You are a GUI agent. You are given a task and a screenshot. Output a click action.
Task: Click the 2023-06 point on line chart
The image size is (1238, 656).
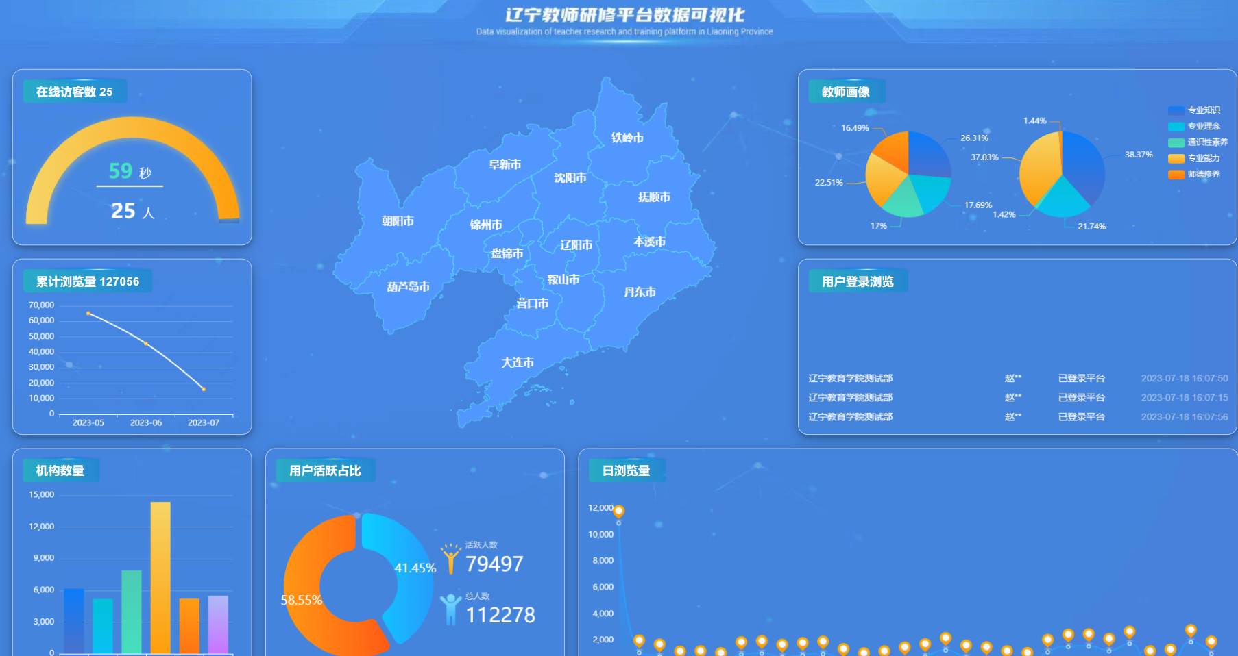pos(146,344)
